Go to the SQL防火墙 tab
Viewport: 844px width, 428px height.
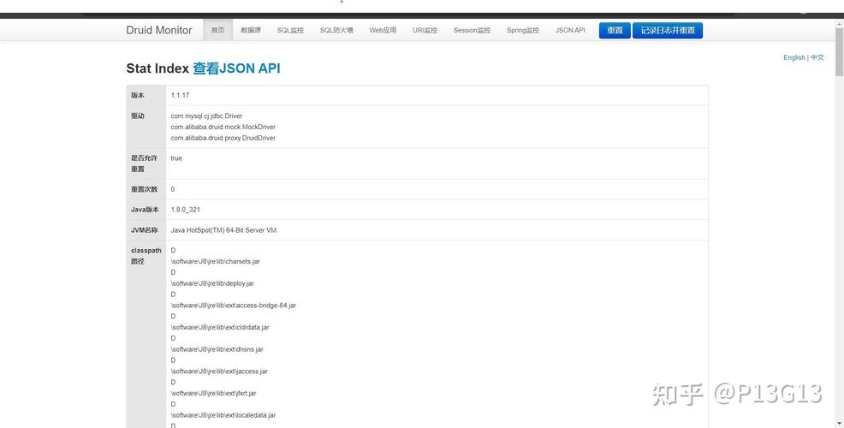tap(336, 30)
